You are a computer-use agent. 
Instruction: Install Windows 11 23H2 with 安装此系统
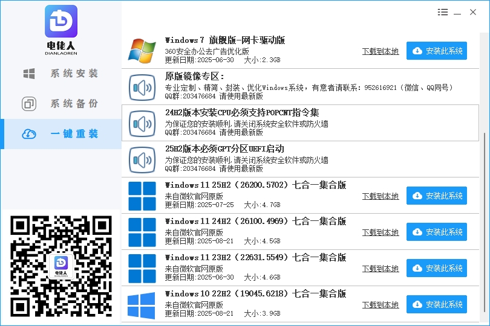coord(437,268)
